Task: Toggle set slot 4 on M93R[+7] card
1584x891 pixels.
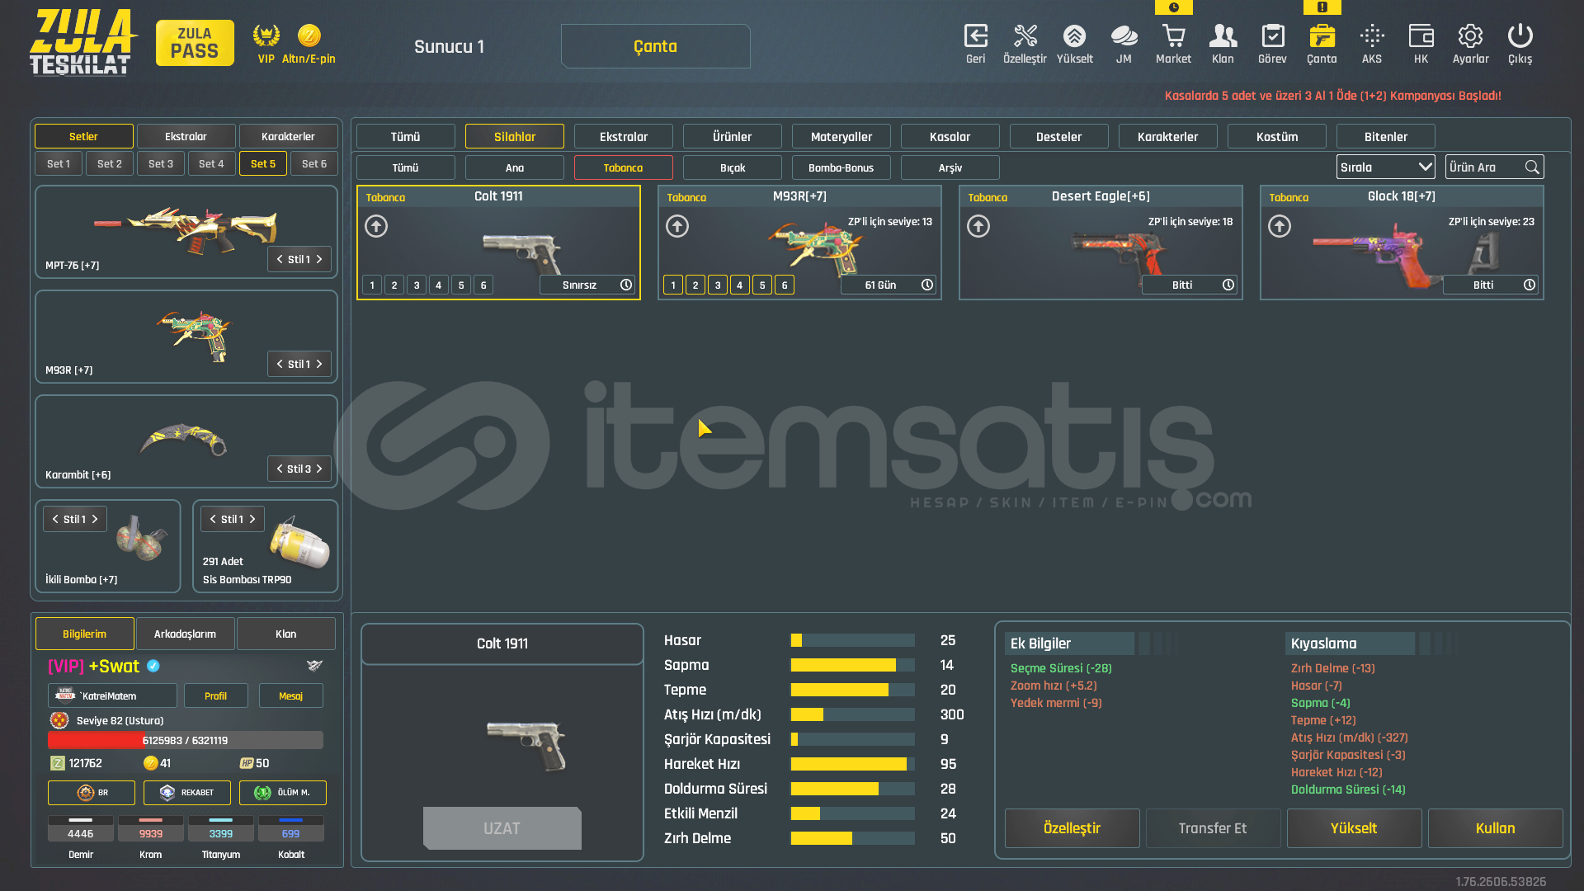Action: coord(740,285)
